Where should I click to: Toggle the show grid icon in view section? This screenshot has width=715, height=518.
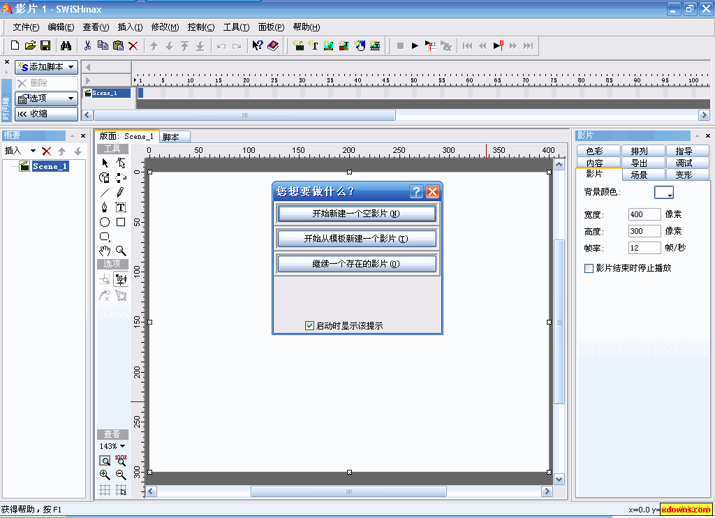pyautogui.click(x=105, y=490)
